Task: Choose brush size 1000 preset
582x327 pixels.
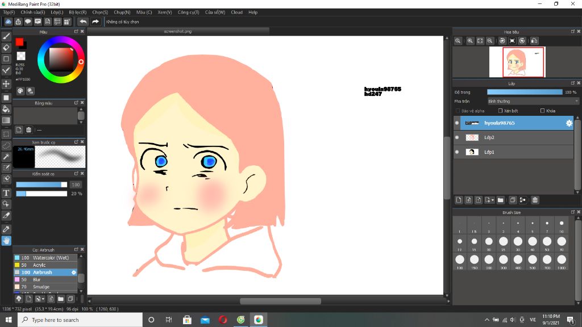Action: tap(562, 260)
